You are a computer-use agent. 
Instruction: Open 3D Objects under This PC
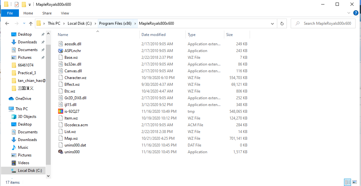(27, 117)
